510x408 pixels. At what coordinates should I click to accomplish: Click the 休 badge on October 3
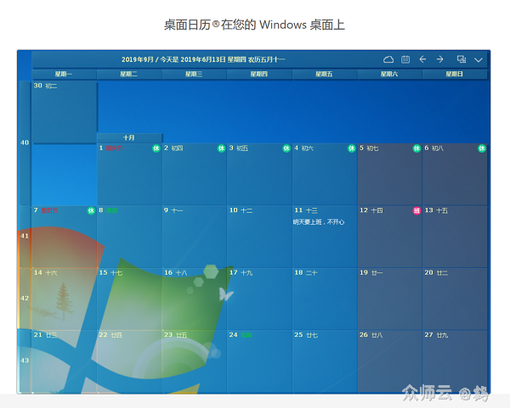[286, 148]
